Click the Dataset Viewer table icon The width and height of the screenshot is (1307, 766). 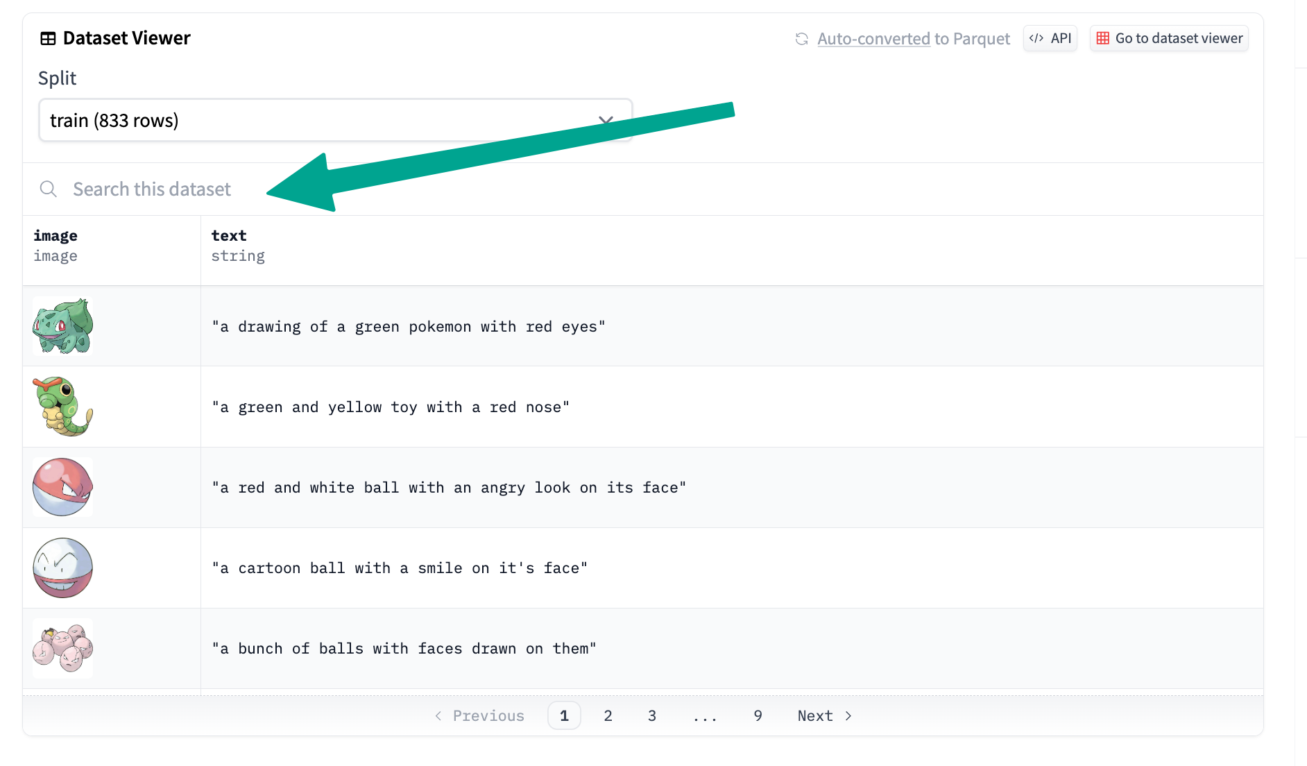pos(48,39)
